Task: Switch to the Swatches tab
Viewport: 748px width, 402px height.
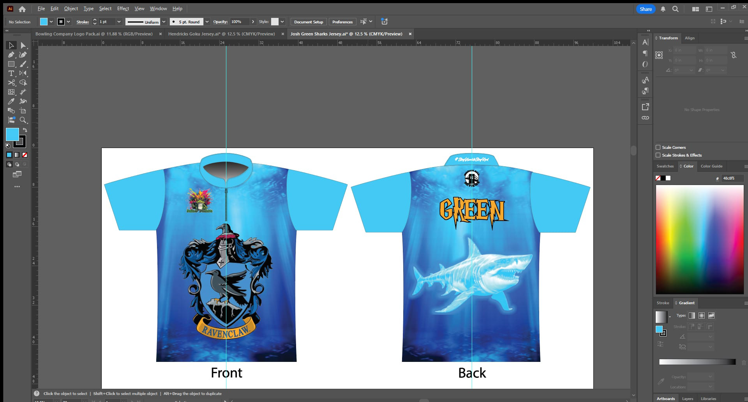Action: point(665,166)
